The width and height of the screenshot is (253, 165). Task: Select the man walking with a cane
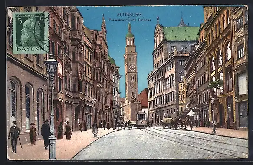14,137
